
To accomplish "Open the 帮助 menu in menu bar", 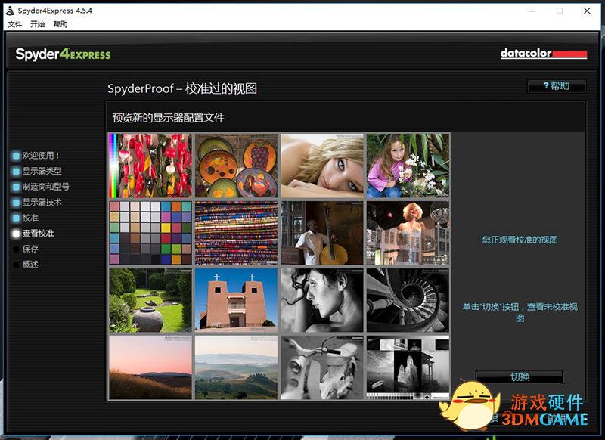I will coord(60,24).
